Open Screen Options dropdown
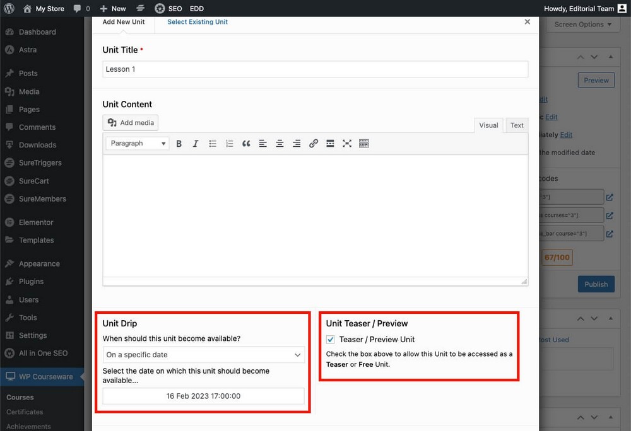This screenshot has width=631, height=431. [x=582, y=25]
